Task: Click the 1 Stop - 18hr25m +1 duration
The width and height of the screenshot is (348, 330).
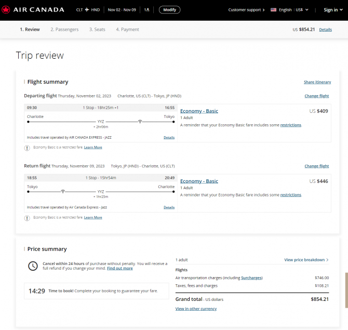Action: (101, 108)
